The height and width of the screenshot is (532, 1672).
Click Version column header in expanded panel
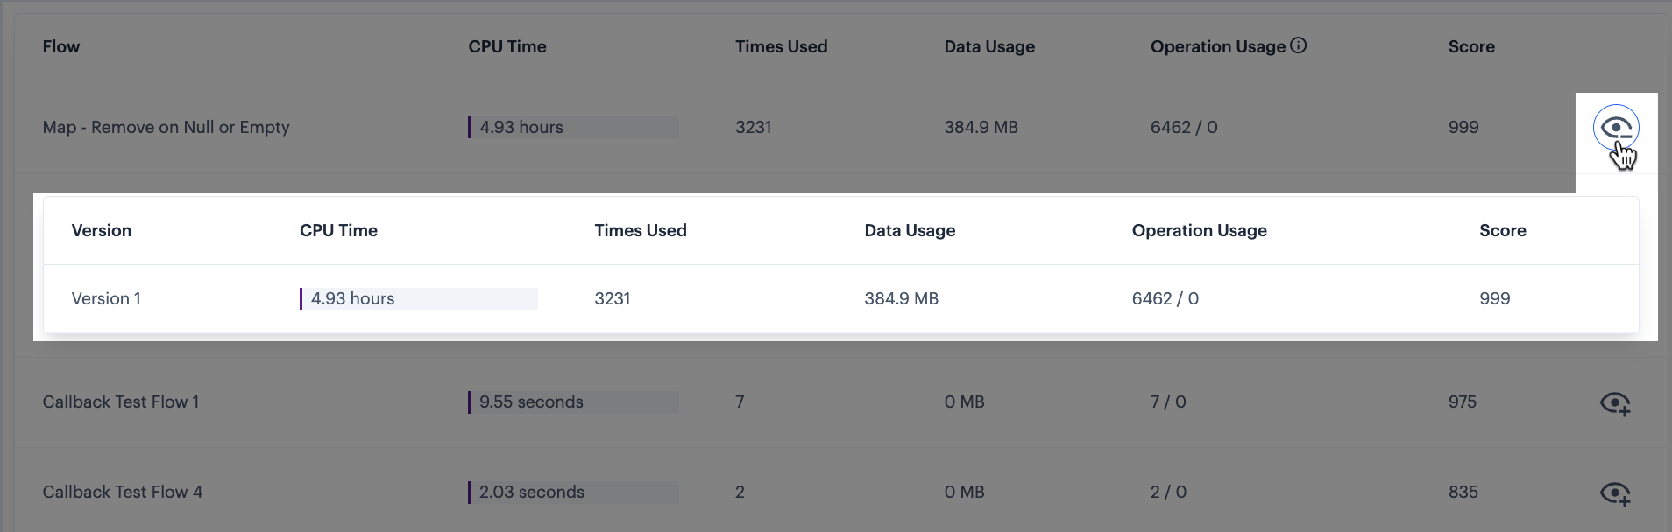[x=102, y=231]
